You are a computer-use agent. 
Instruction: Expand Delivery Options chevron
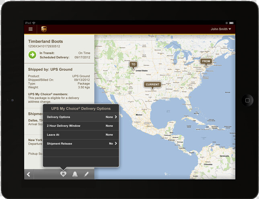coord(116,117)
